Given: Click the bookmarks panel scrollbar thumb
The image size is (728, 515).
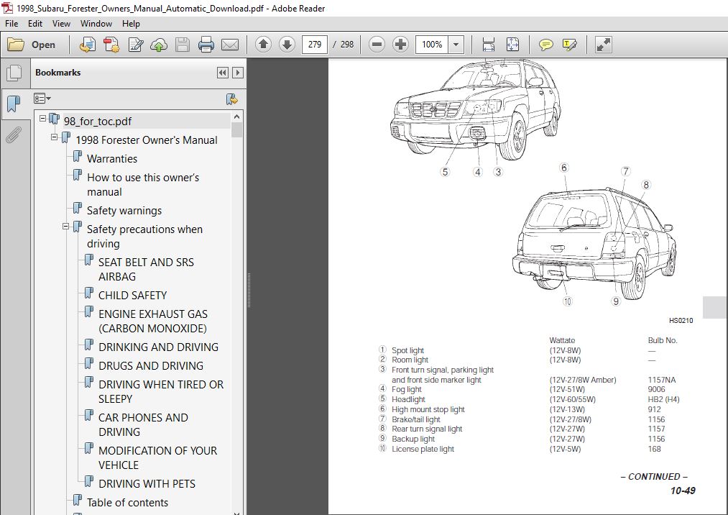Looking at the screenshot, I should tap(236, 129).
